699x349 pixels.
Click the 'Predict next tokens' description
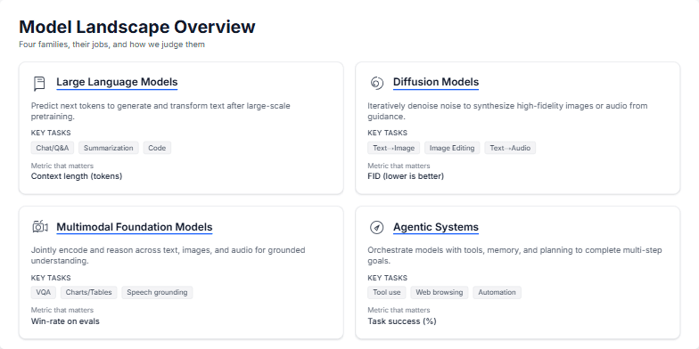pyautogui.click(x=160, y=111)
